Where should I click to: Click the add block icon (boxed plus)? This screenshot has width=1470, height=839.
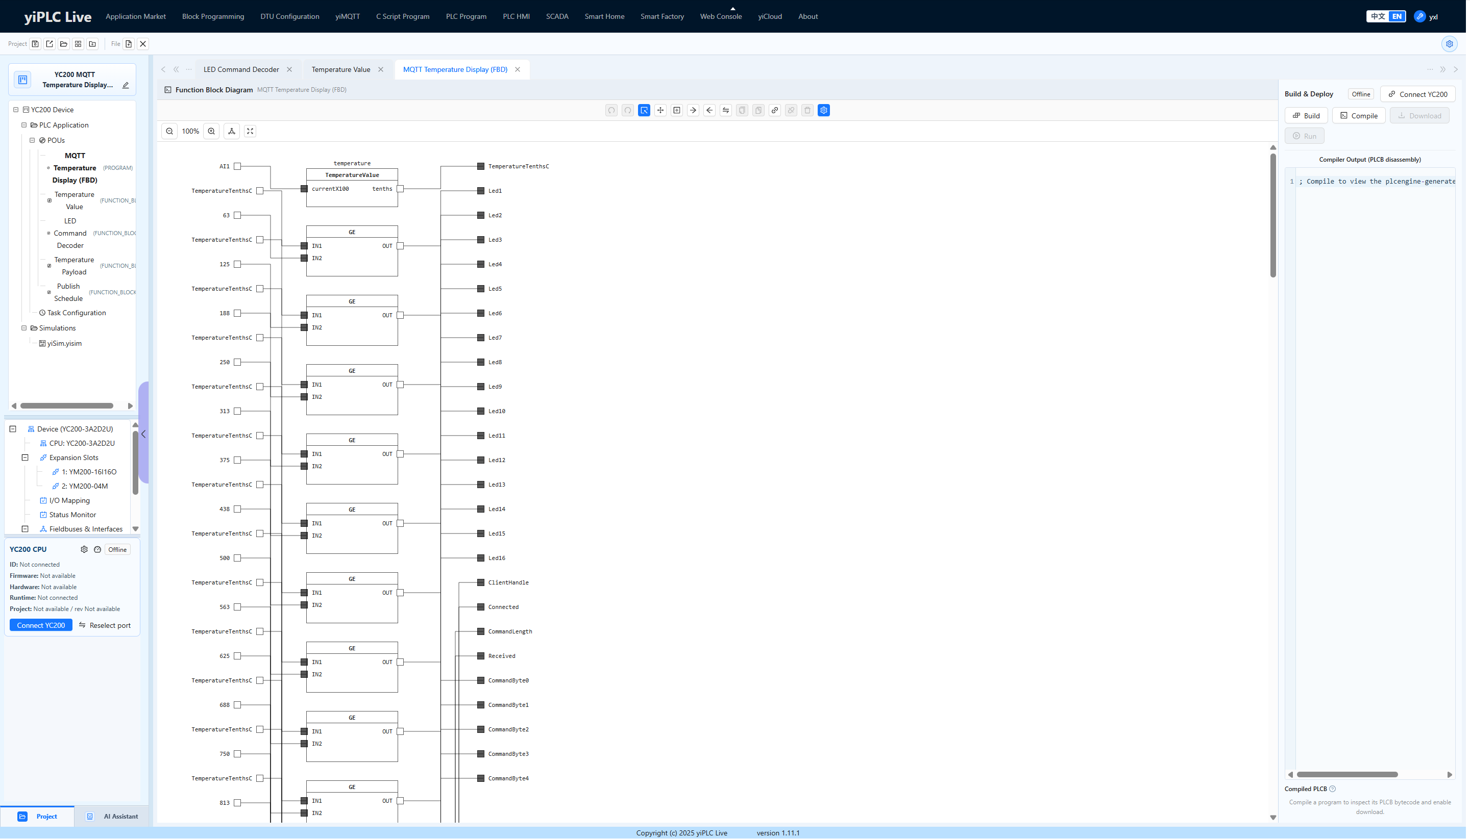pyautogui.click(x=677, y=110)
